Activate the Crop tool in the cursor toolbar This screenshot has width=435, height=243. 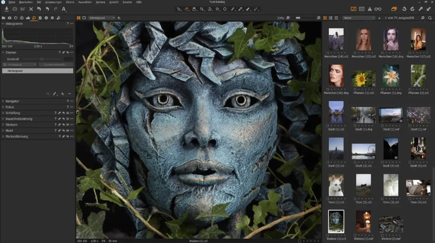pos(202,9)
